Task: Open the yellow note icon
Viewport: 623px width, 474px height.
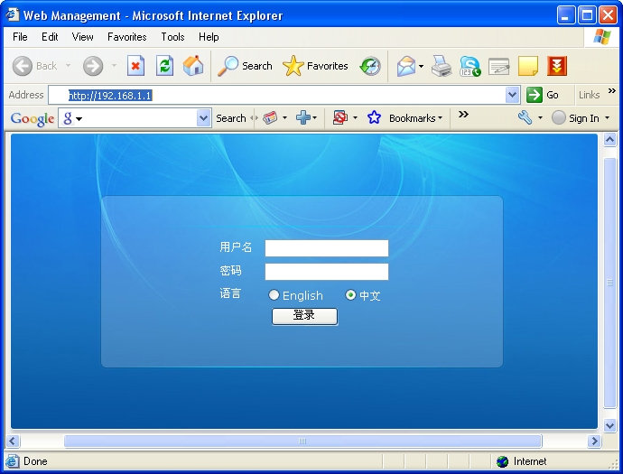Action: pos(528,66)
